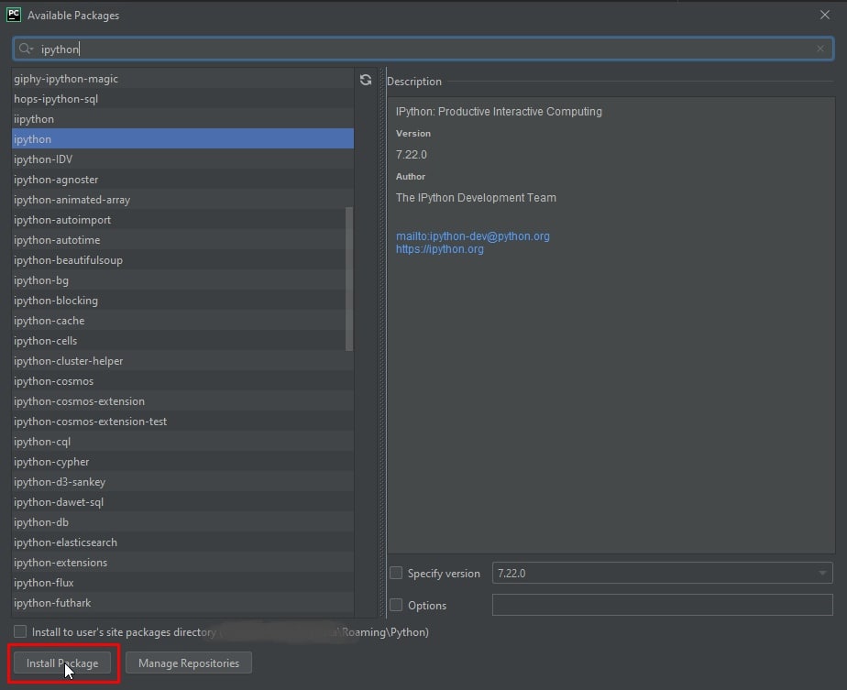This screenshot has height=690, width=847.
Task: Select ipython-bg package
Action: tap(182, 280)
